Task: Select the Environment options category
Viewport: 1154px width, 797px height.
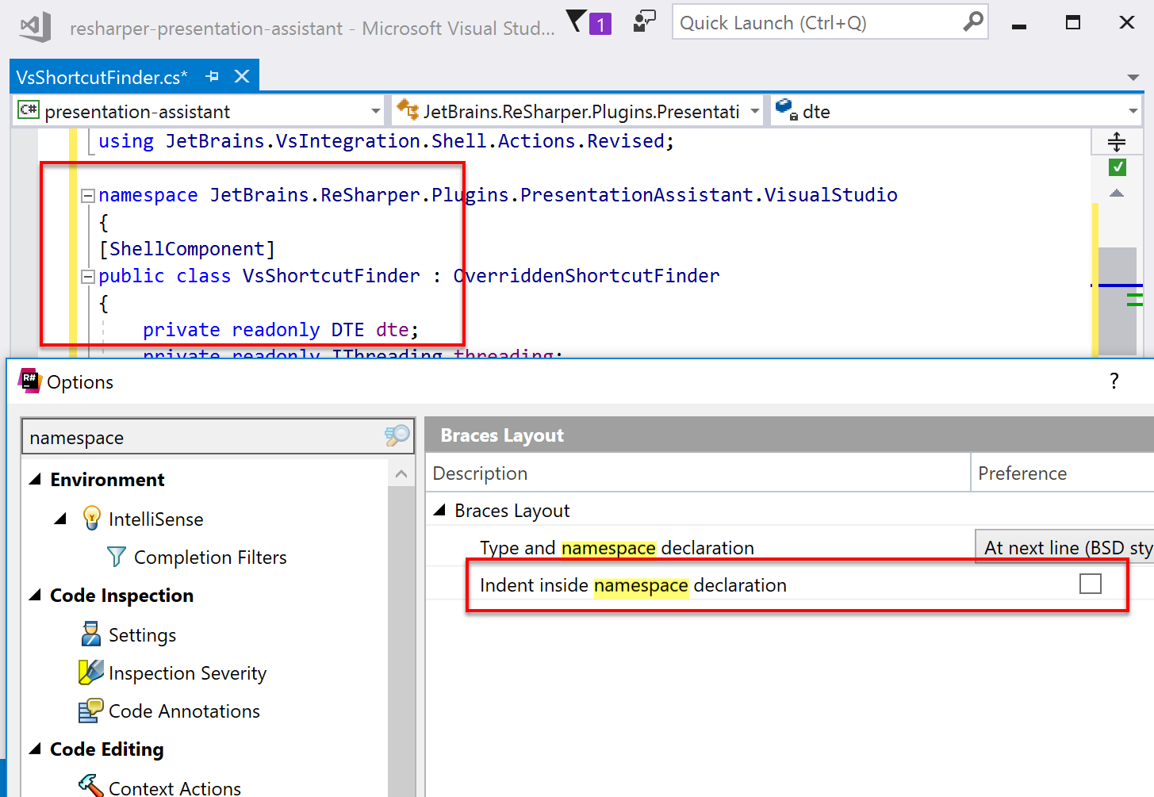Action: click(107, 479)
